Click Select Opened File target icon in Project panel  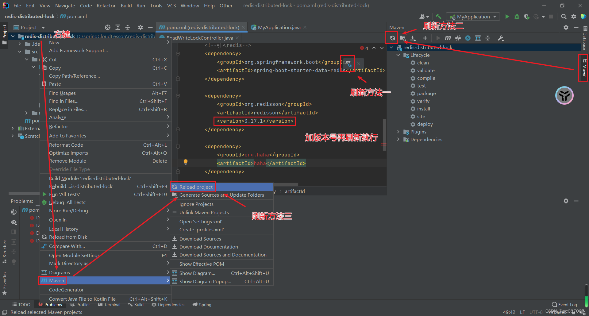click(x=108, y=27)
